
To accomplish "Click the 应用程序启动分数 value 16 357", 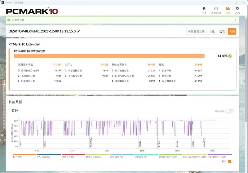I will tap(58, 70).
